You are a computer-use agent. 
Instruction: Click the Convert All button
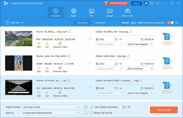(164, 110)
